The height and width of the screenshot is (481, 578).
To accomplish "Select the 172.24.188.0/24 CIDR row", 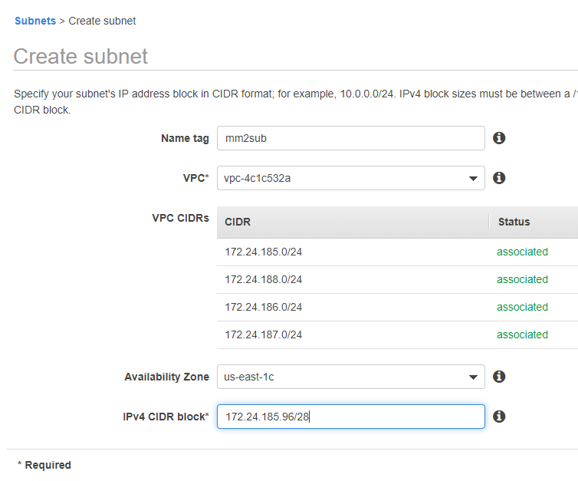I will click(x=264, y=279).
